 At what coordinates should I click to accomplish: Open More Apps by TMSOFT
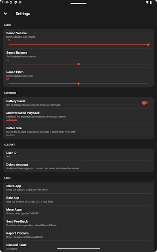click(78, 211)
